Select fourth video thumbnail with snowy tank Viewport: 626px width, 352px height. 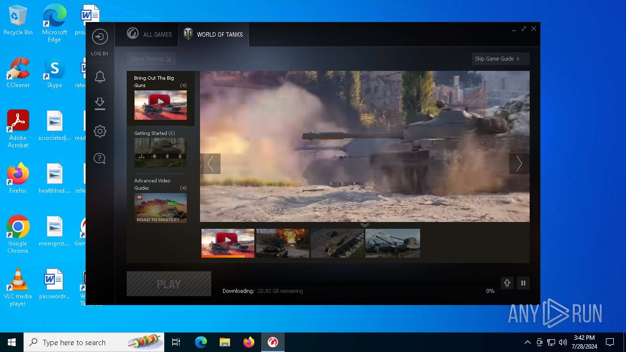click(x=393, y=243)
